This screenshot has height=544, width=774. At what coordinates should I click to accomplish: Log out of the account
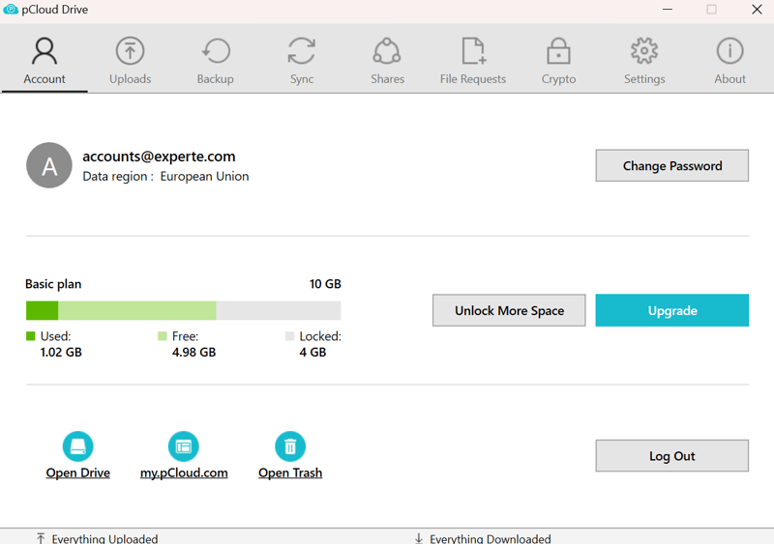coord(671,456)
